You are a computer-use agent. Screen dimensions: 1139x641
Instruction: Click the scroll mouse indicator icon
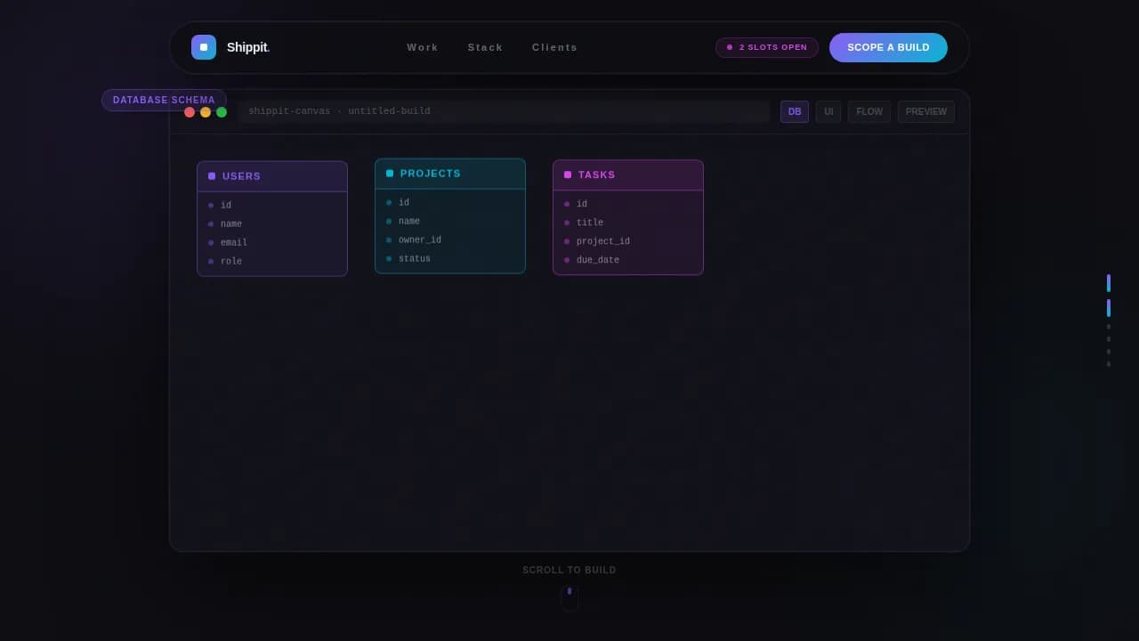[x=569, y=597]
